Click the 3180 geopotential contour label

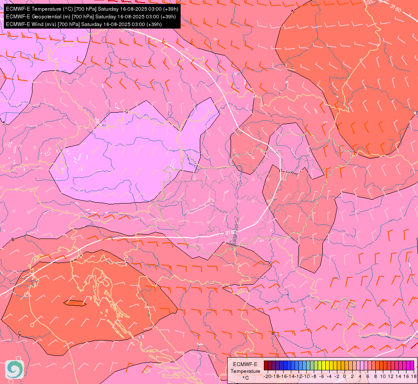(231, 233)
